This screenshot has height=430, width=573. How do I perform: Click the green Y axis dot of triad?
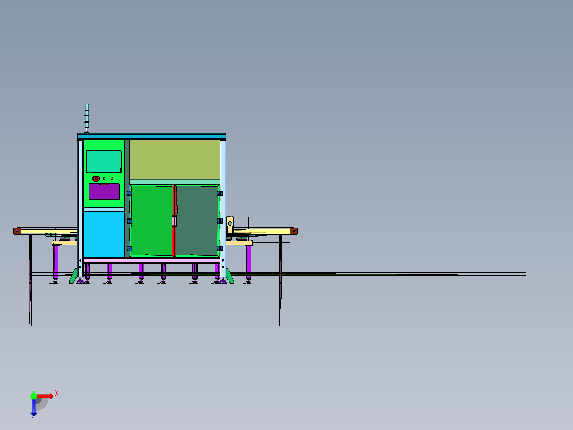point(33,396)
